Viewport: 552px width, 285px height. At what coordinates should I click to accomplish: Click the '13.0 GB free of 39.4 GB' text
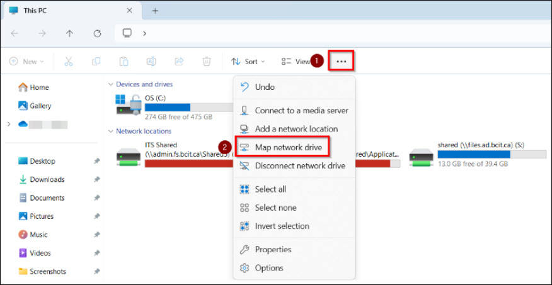(473, 164)
